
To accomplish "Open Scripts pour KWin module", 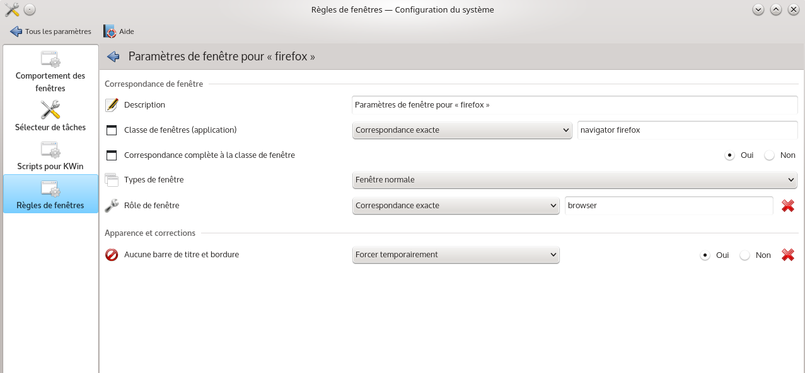I will (x=50, y=155).
